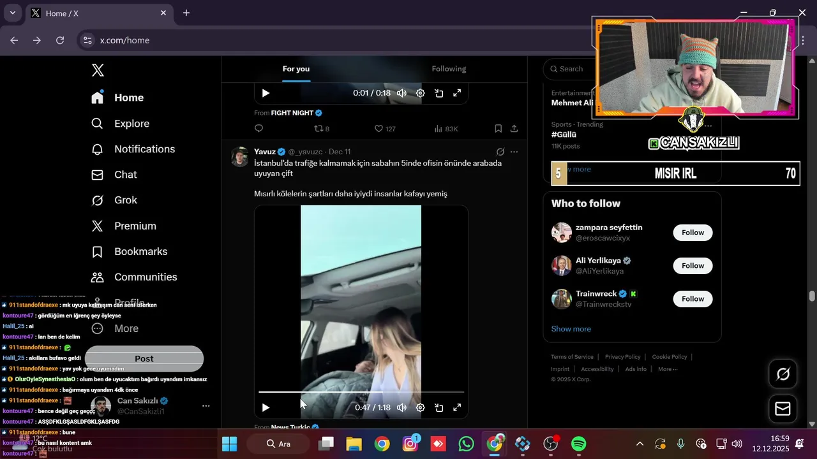Click the Grok explain icon on Yavuz post
The image size is (817, 459).
coord(500,152)
